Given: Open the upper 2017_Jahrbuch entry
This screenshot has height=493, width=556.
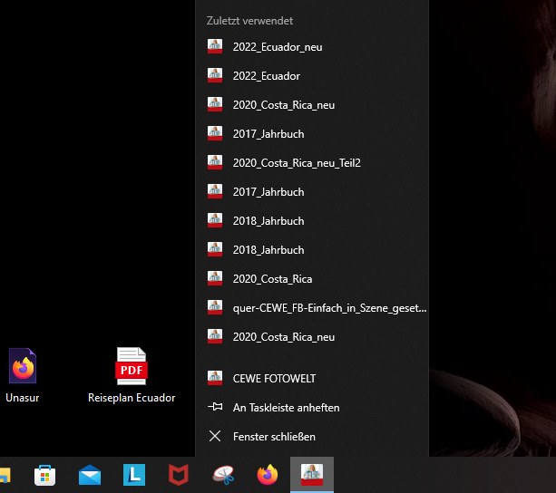Looking at the screenshot, I should pos(268,134).
